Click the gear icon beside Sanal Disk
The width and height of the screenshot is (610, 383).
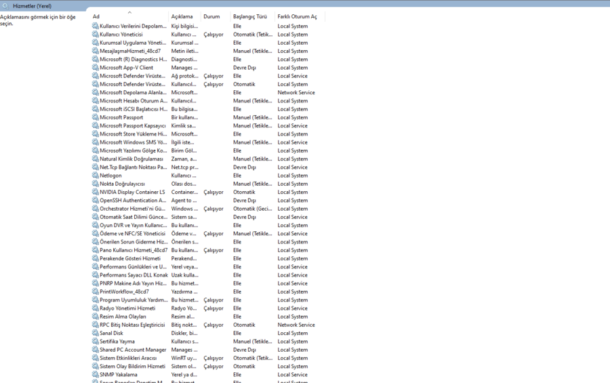[96, 333]
